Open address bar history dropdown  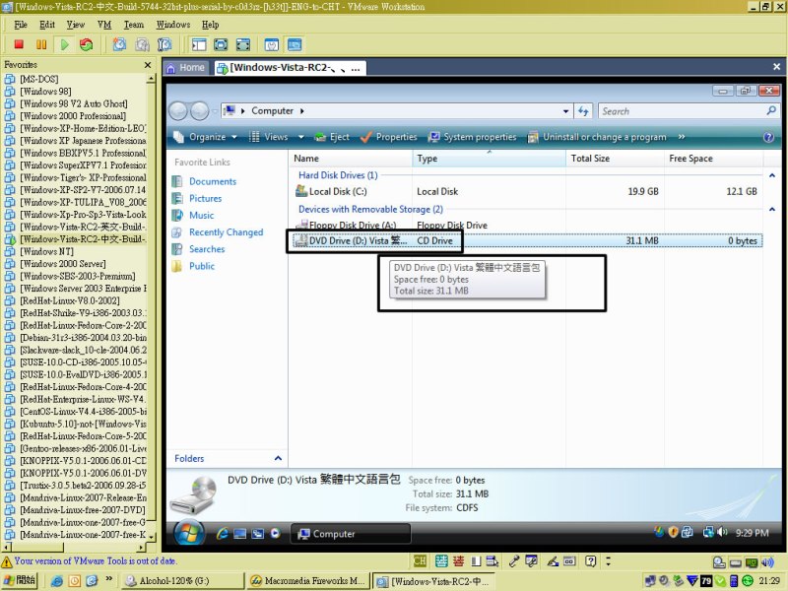[565, 111]
